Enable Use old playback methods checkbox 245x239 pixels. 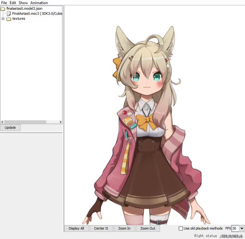point(181,229)
